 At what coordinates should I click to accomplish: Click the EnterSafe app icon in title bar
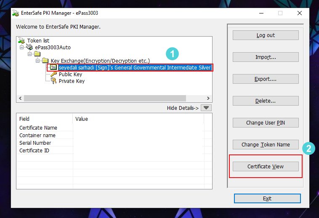[x=16, y=13]
